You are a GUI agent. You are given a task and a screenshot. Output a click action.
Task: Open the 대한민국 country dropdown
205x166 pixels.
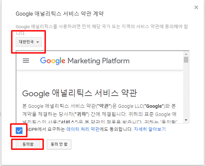pyautogui.click(x=29, y=42)
